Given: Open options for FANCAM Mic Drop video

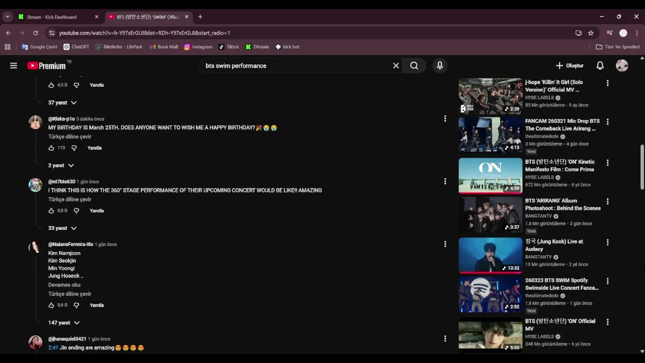Looking at the screenshot, I should [x=608, y=122].
